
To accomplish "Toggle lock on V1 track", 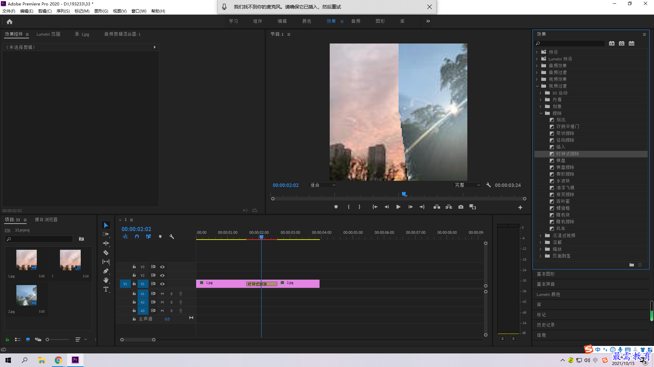I will [x=134, y=284].
